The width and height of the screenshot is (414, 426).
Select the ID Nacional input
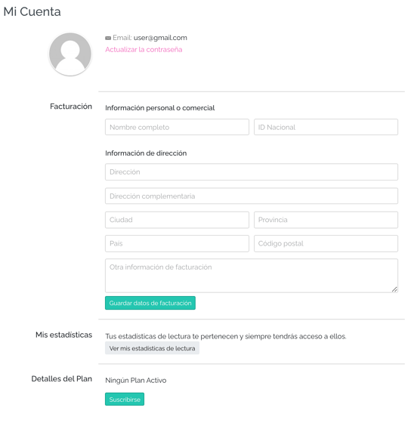click(326, 127)
